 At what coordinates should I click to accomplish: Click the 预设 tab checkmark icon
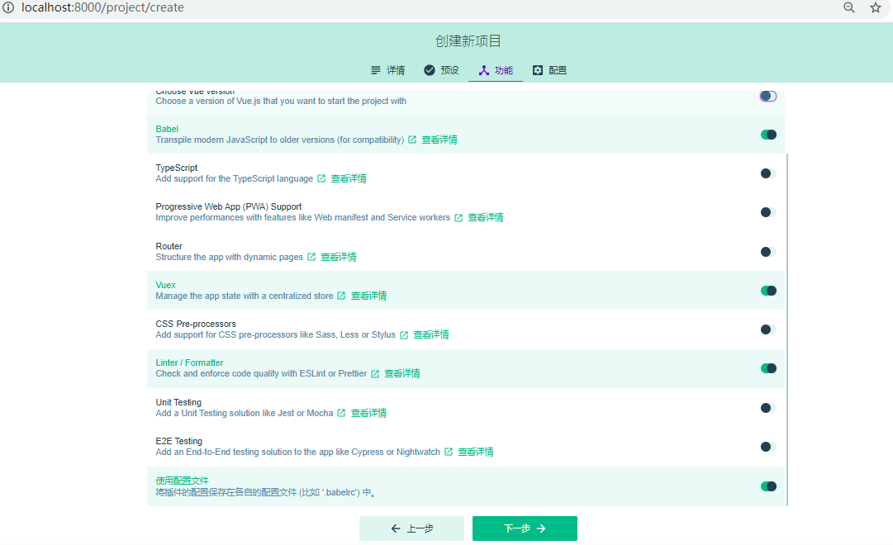tap(430, 70)
